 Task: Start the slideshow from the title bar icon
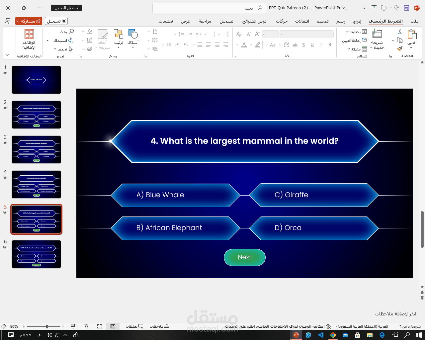(374, 8)
